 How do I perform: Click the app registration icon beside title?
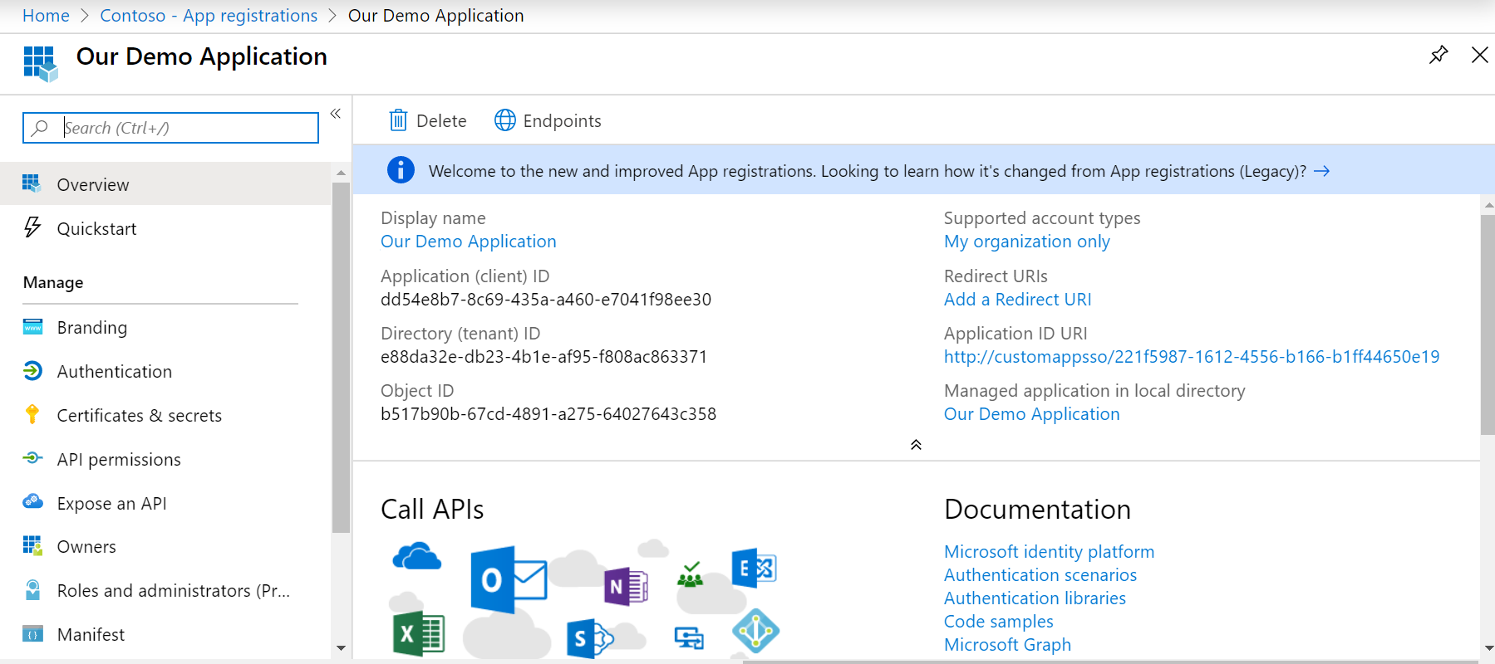(x=41, y=64)
